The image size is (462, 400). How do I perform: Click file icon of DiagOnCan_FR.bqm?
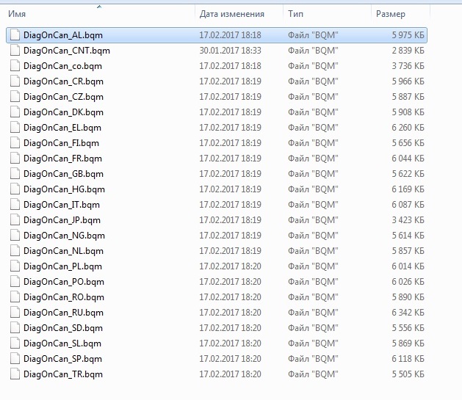pyautogui.click(x=15, y=159)
